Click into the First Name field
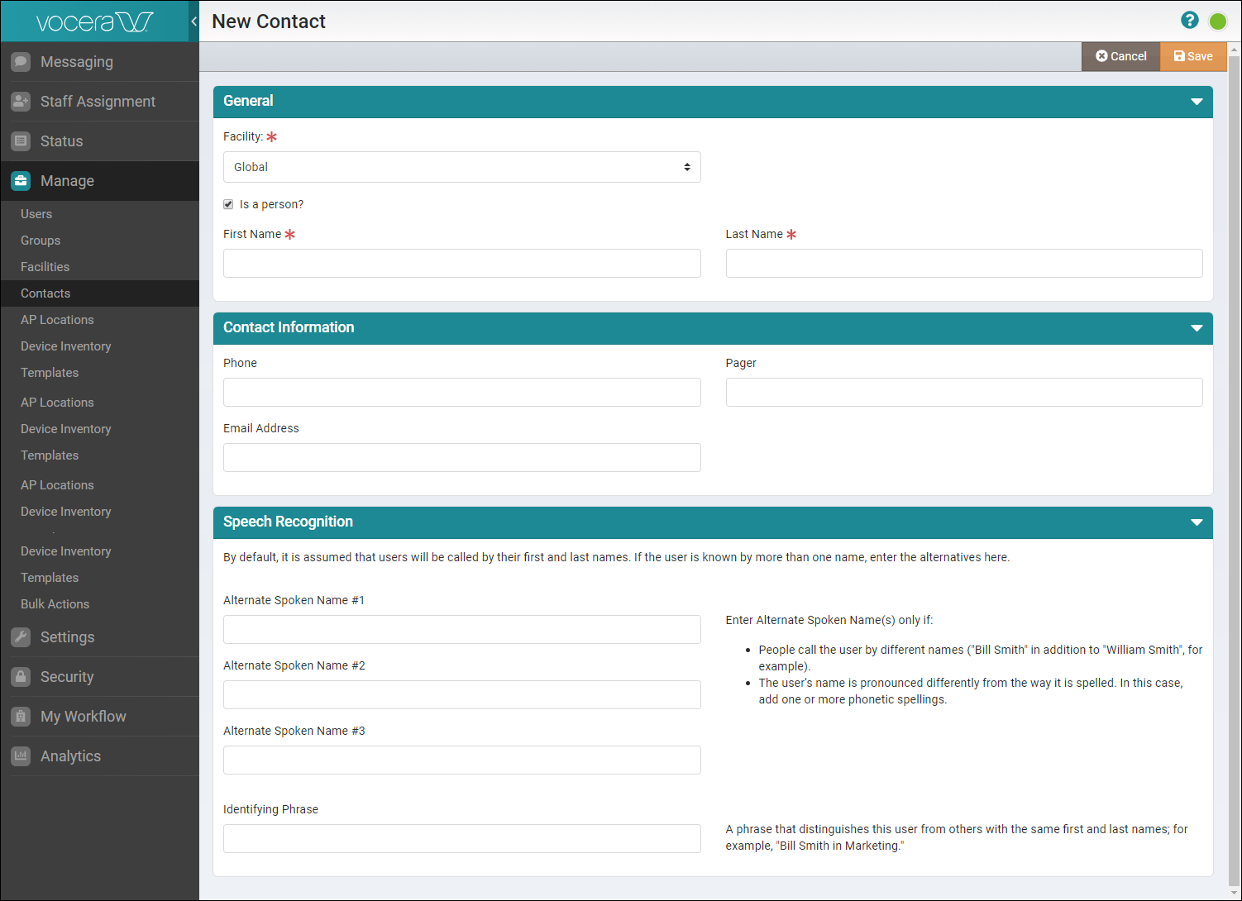Screen dimensions: 1242x901 (461, 264)
